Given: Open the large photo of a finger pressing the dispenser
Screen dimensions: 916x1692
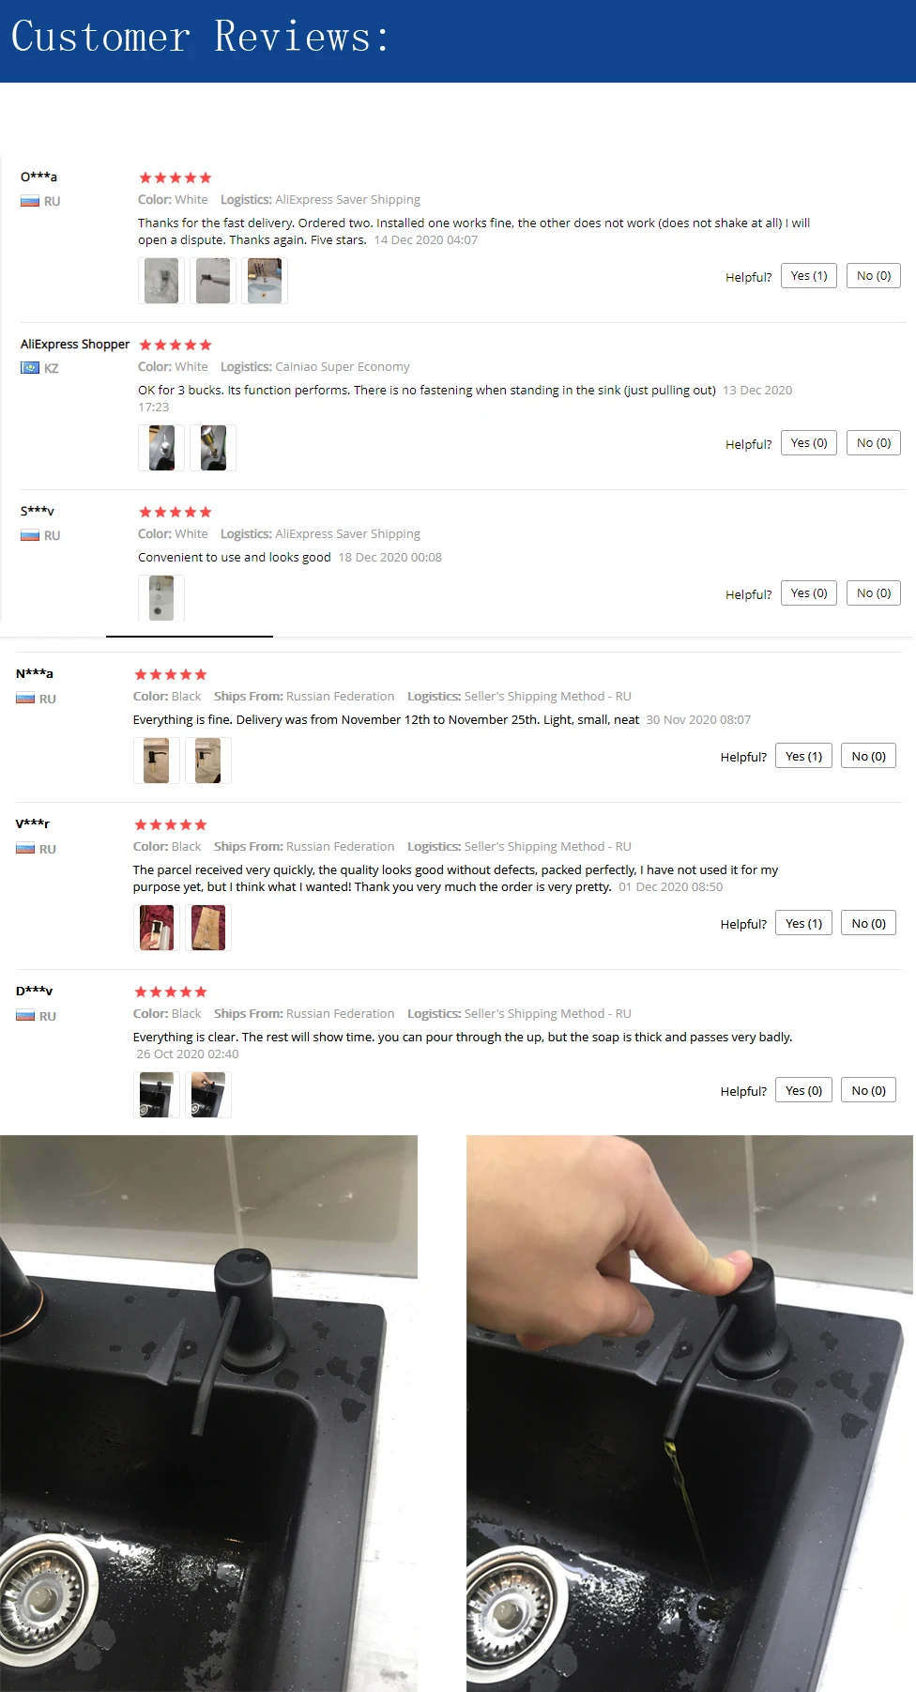Looking at the screenshot, I should (690, 1413).
